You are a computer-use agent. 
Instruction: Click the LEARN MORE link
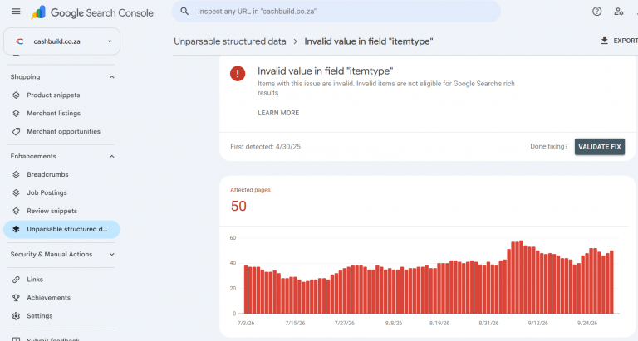(x=278, y=113)
